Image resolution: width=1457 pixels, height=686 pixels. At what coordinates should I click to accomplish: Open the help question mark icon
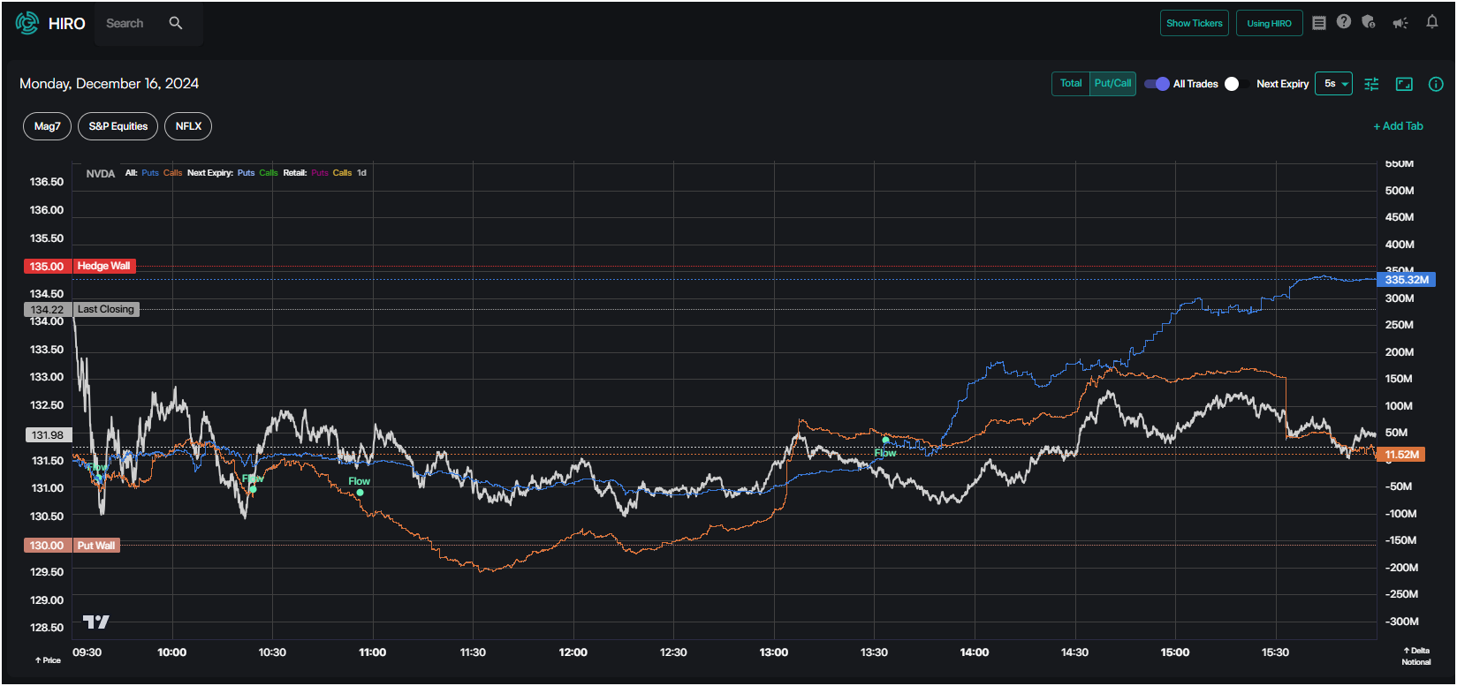point(1344,22)
